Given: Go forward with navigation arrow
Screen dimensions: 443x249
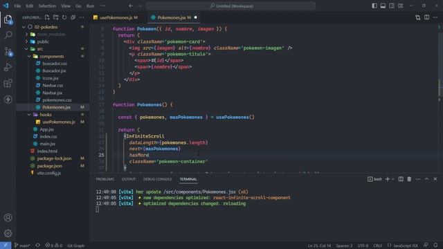Looking at the screenshot, I should pyautogui.click(x=140, y=6).
